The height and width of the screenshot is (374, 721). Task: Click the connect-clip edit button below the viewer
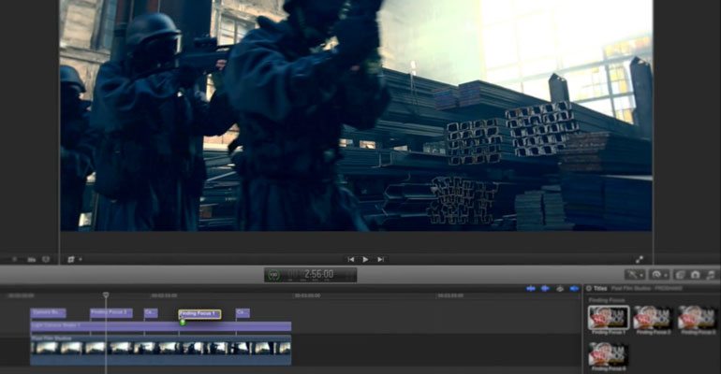click(x=71, y=259)
